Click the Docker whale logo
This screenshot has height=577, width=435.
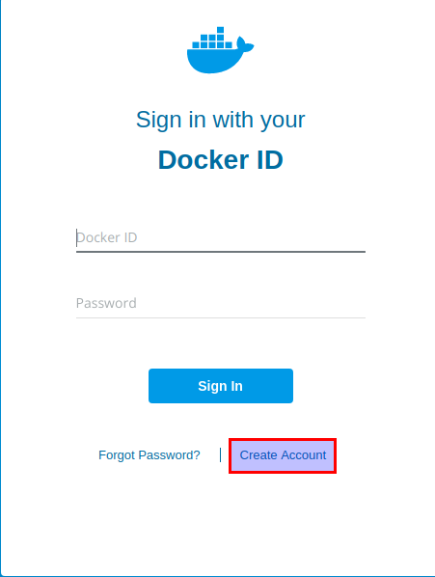coord(220,50)
